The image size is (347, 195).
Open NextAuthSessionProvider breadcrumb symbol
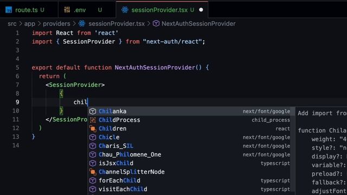point(198,24)
